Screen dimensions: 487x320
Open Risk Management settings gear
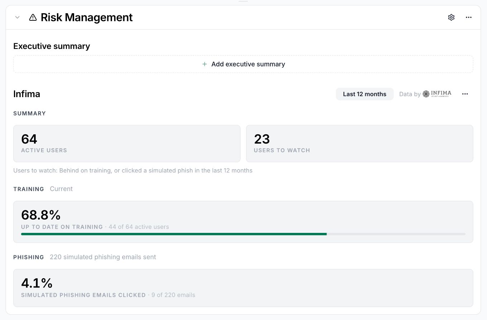tap(451, 17)
